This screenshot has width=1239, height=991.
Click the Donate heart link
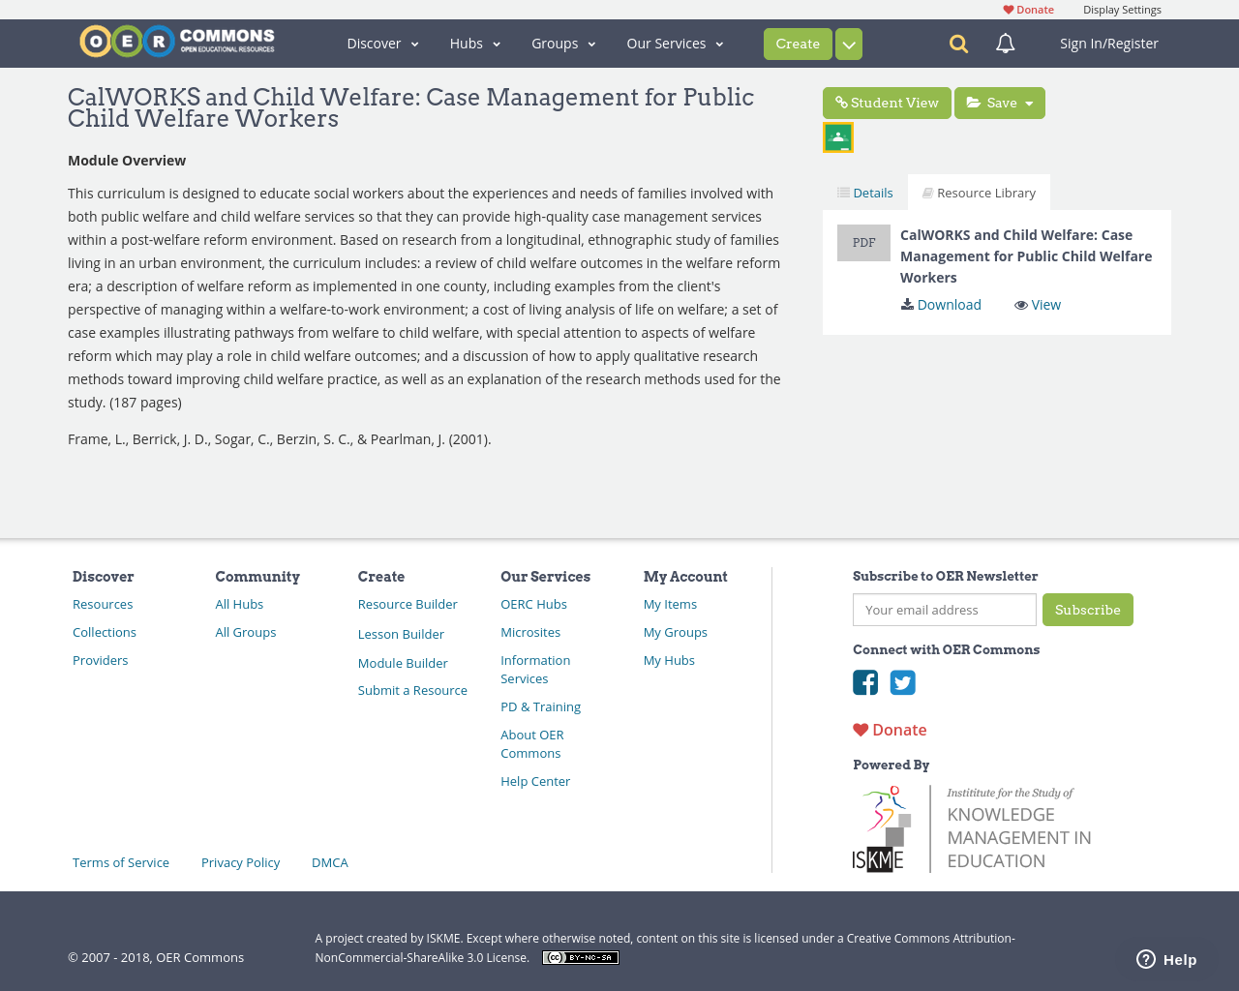click(1028, 9)
